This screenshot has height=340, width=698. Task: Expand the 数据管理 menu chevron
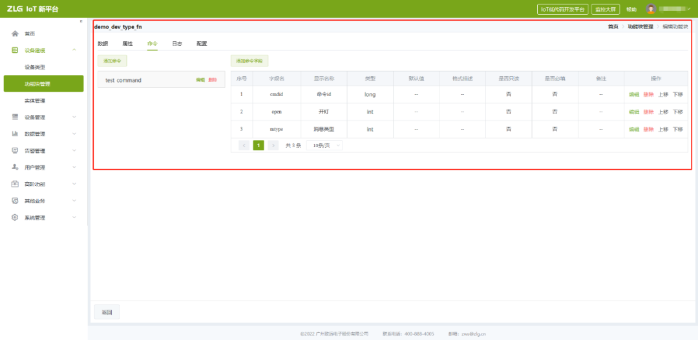(74, 134)
